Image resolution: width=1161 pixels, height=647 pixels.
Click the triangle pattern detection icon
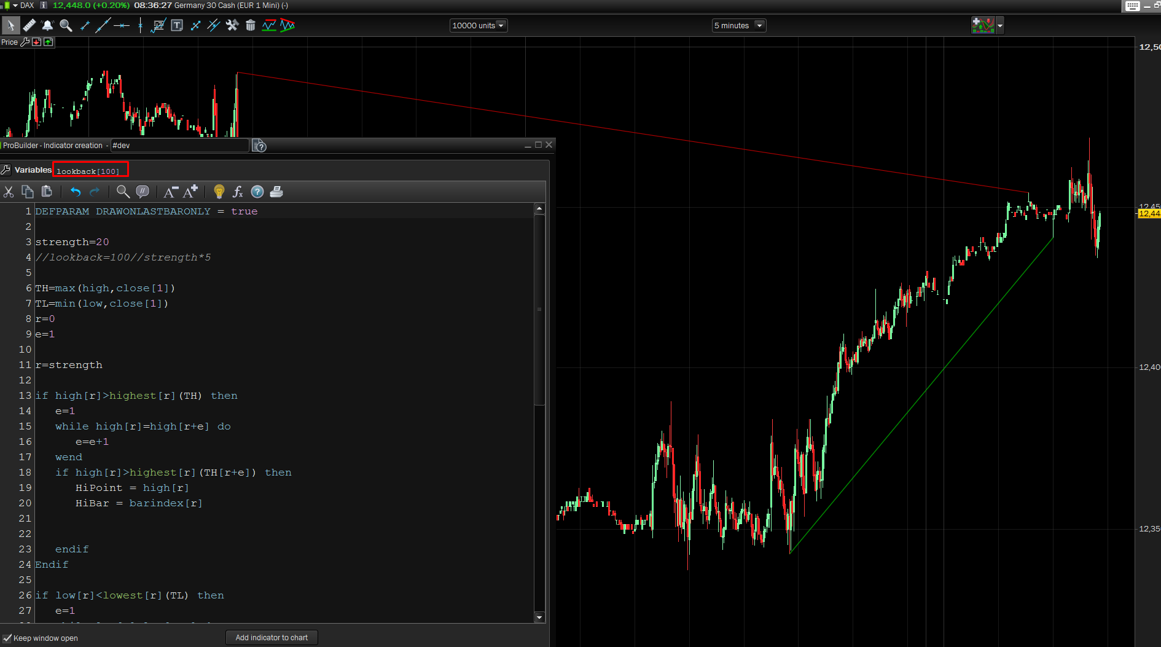(x=287, y=25)
